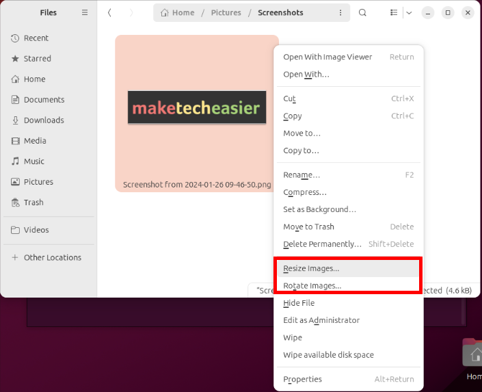Select Rename… in the context menu
482x392 pixels.
pos(348,174)
